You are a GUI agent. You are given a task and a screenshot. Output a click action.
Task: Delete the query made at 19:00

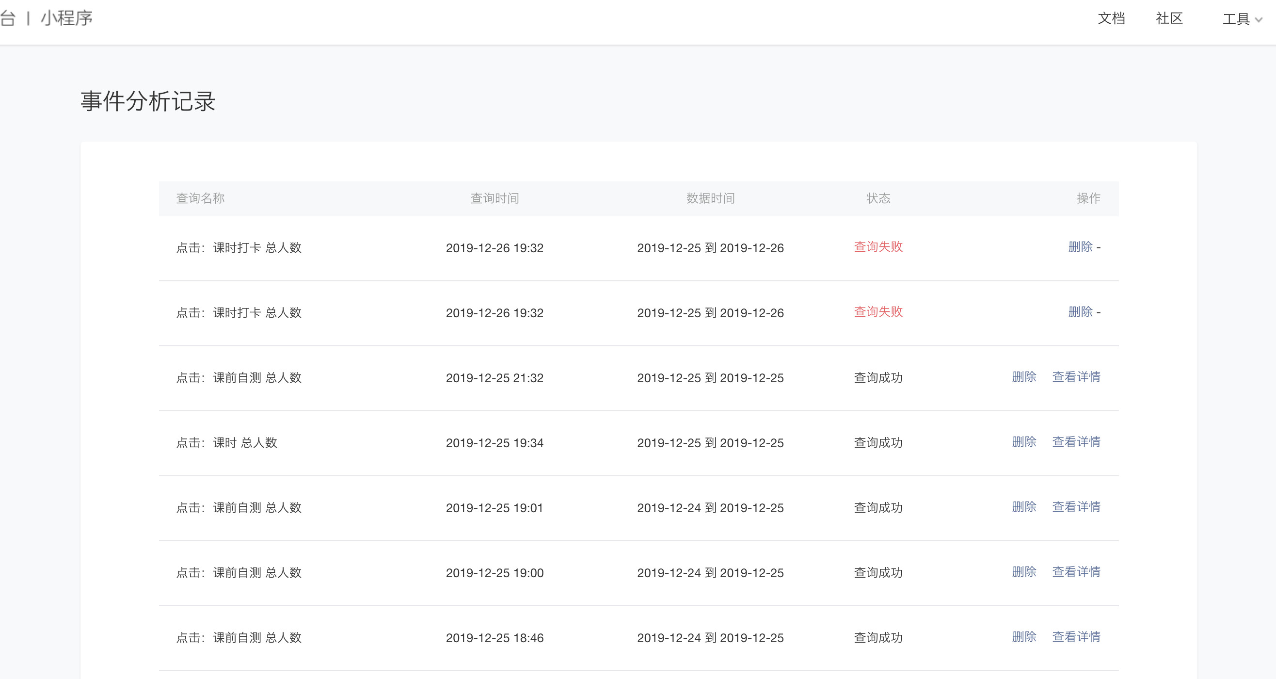pyautogui.click(x=1024, y=571)
